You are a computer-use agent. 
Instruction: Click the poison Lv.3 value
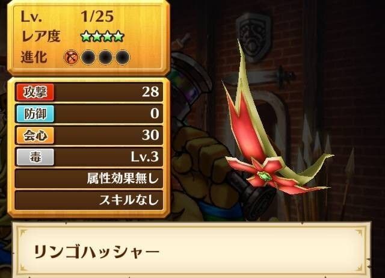pos(144,157)
